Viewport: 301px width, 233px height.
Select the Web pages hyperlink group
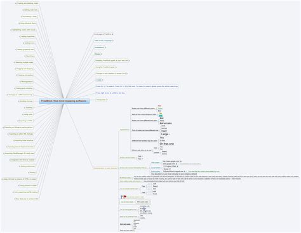tap(156, 163)
